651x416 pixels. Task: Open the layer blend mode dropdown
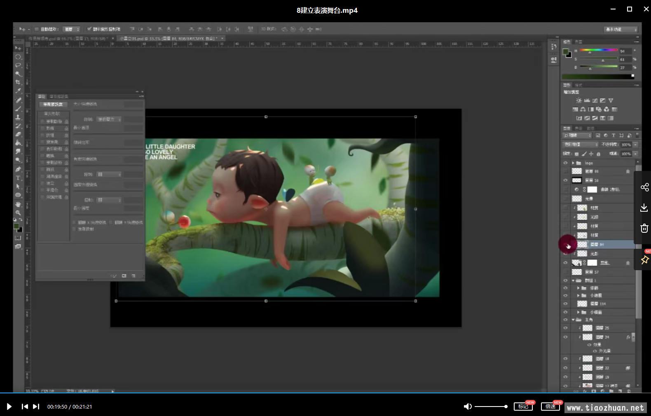[x=581, y=145]
